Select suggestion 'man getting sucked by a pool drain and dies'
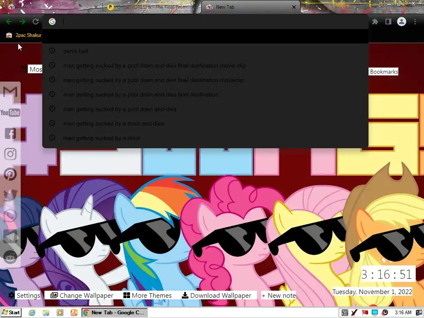 pyautogui.click(x=205, y=109)
